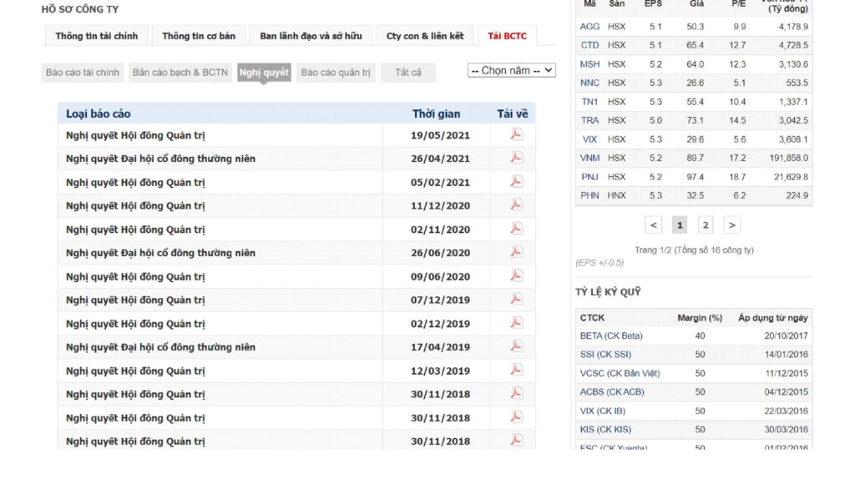
Task: Click the date 05/02/2021
Action: click(x=440, y=183)
